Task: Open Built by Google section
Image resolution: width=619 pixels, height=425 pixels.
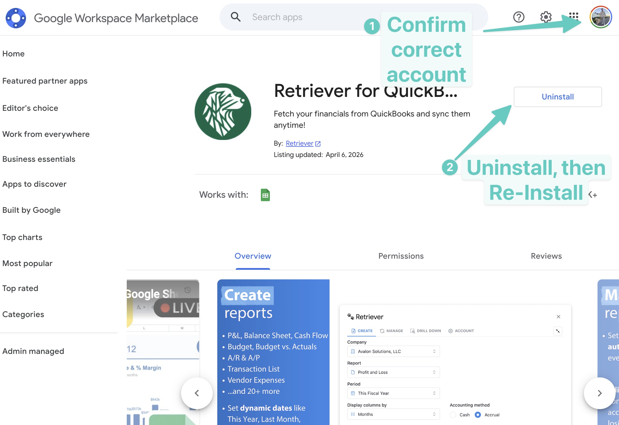Action: [31, 210]
